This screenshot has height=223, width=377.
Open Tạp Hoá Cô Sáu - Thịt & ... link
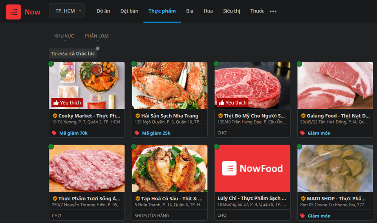[x=172, y=199]
